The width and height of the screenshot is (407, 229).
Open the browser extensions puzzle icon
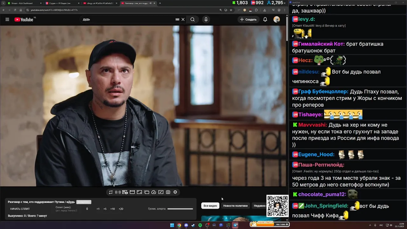tap(256, 10)
